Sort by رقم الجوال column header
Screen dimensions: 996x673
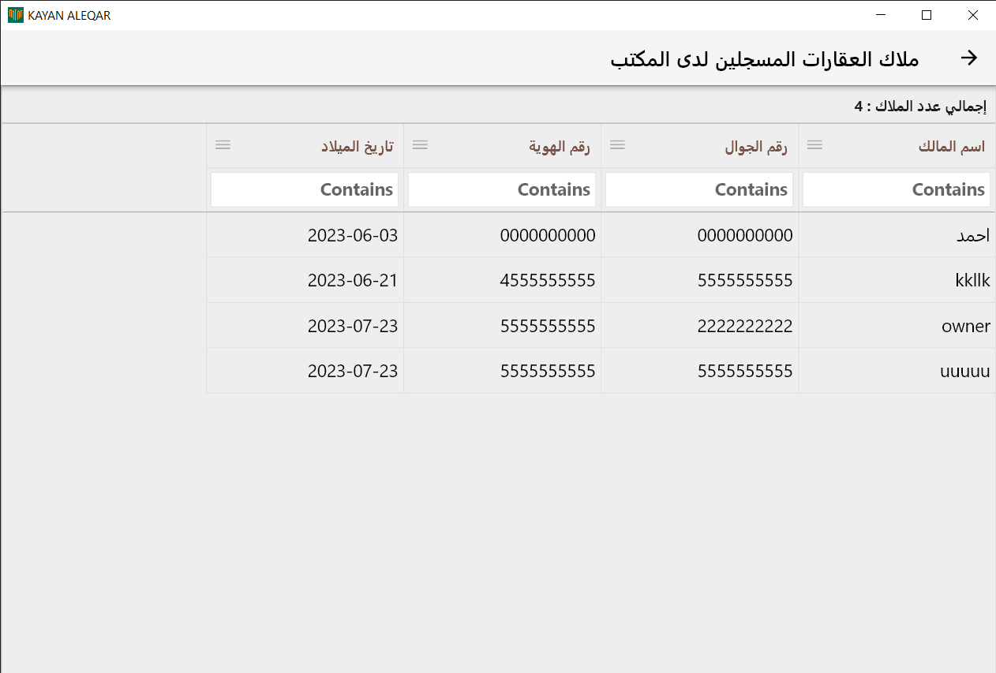coord(755,147)
